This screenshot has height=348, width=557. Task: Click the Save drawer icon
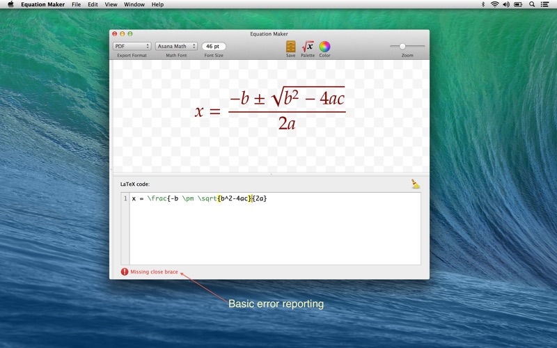point(290,47)
